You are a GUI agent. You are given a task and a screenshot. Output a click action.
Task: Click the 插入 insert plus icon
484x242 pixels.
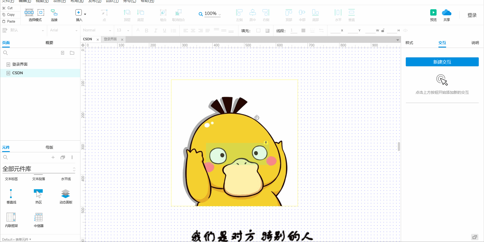[x=79, y=12]
